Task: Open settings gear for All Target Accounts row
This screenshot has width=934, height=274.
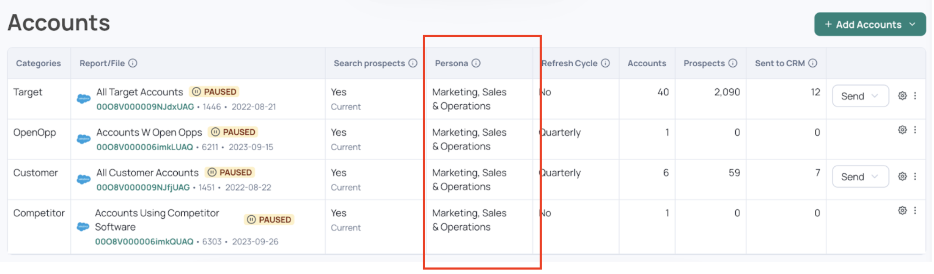Action: 902,96
